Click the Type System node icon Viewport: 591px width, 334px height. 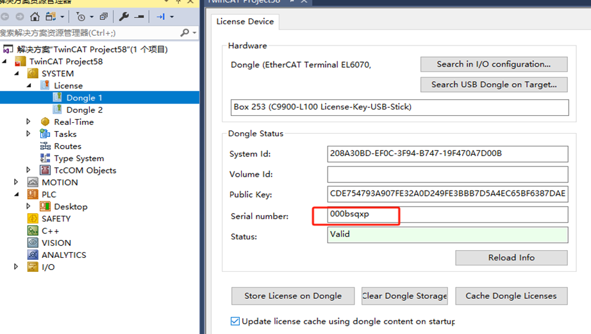point(45,158)
